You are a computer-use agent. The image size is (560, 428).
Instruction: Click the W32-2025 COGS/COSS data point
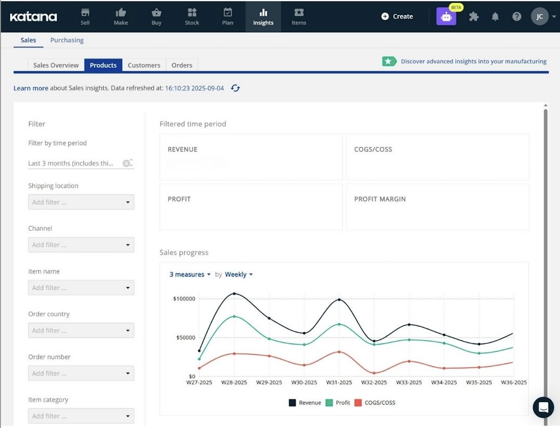[374, 373]
